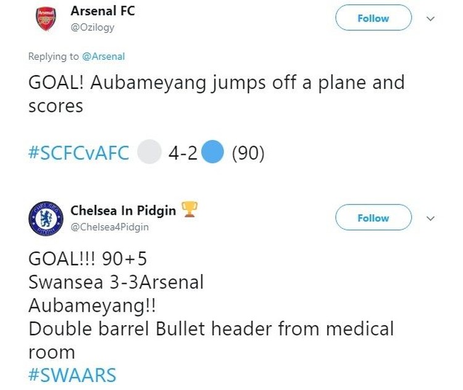Expand the options chevron on the Arsenal FC tweet
Viewport: 463px width, 390px height.
pyautogui.click(x=432, y=19)
